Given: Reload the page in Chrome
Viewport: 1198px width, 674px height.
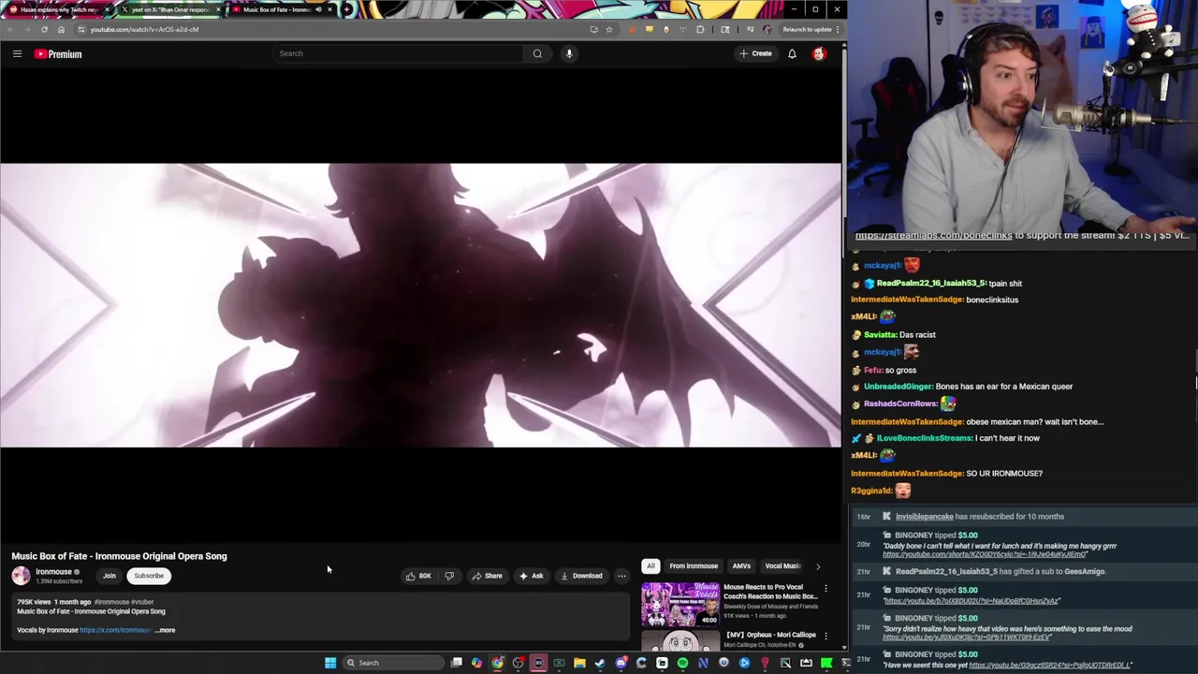Looking at the screenshot, I should [44, 29].
